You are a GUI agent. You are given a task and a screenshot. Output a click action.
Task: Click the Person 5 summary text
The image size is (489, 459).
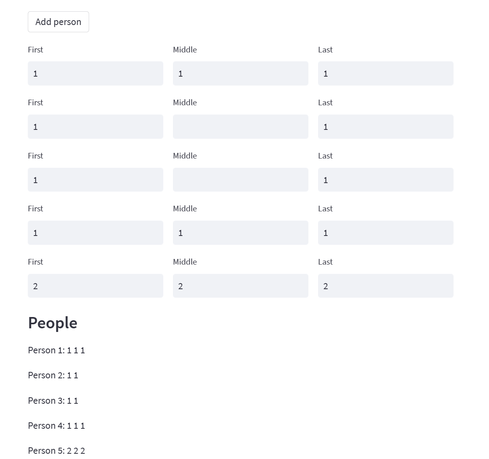coord(56,451)
